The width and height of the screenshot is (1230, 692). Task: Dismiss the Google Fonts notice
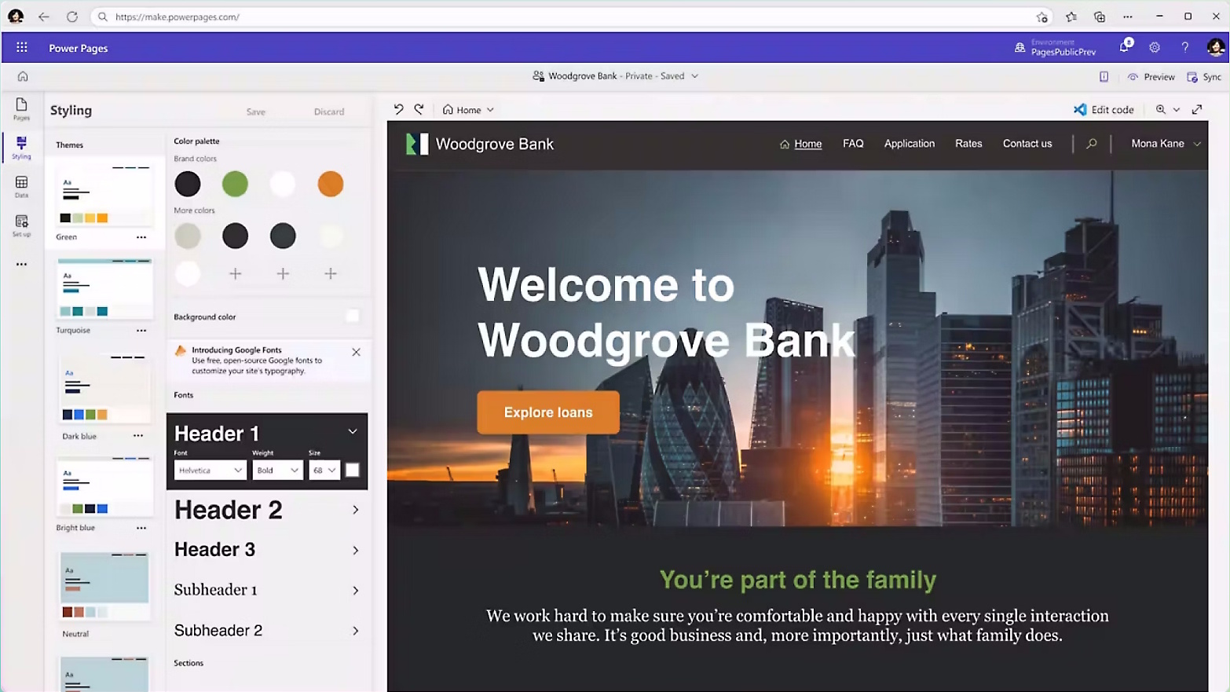(356, 352)
